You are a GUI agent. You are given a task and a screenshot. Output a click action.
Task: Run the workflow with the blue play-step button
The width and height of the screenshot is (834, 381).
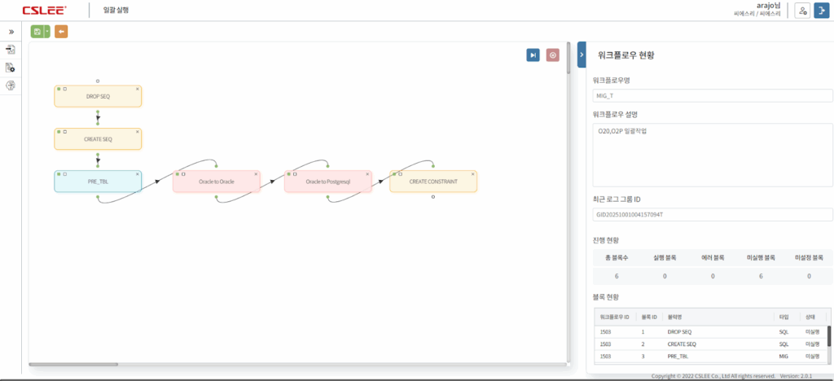533,55
